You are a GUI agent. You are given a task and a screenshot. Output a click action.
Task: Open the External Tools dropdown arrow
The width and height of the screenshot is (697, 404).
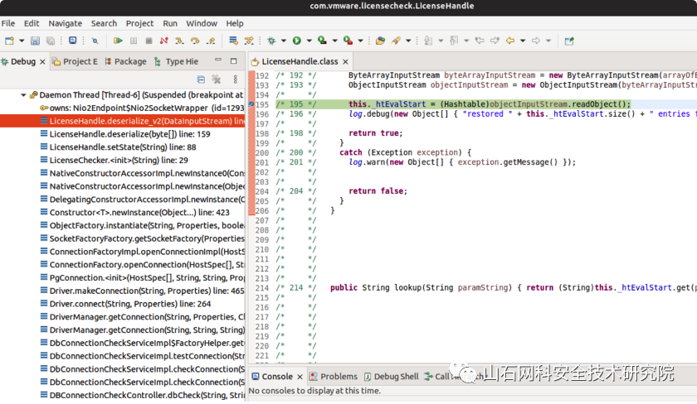pyautogui.click(x=360, y=41)
